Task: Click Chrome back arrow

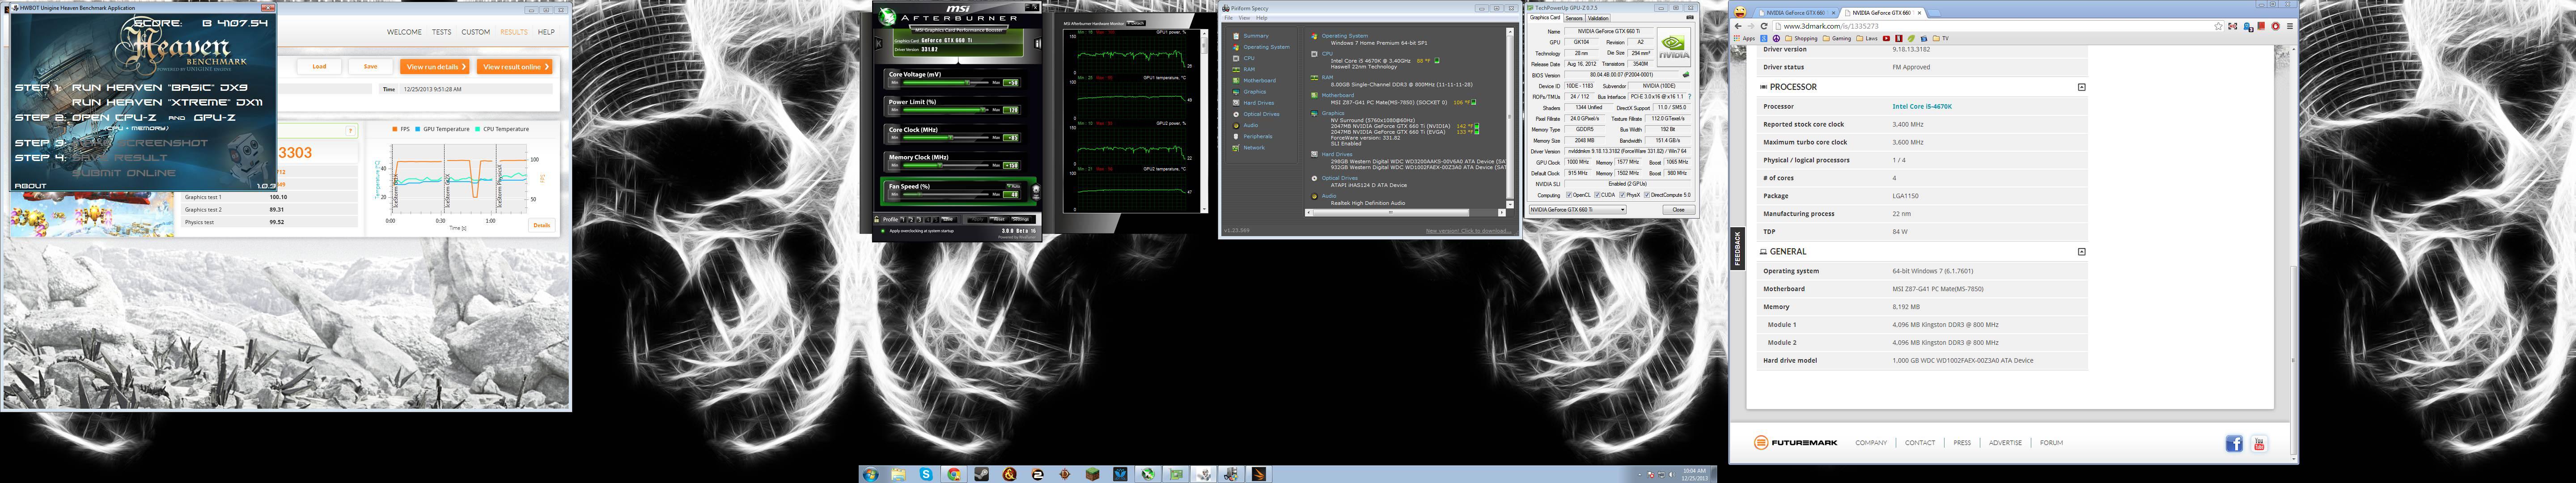Action: pyautogui.click(x=1738, y=26)
